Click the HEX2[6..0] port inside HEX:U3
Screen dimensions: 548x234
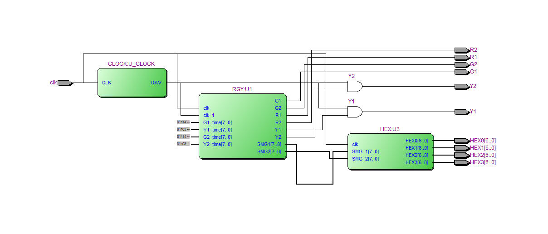tap(416, 155)
